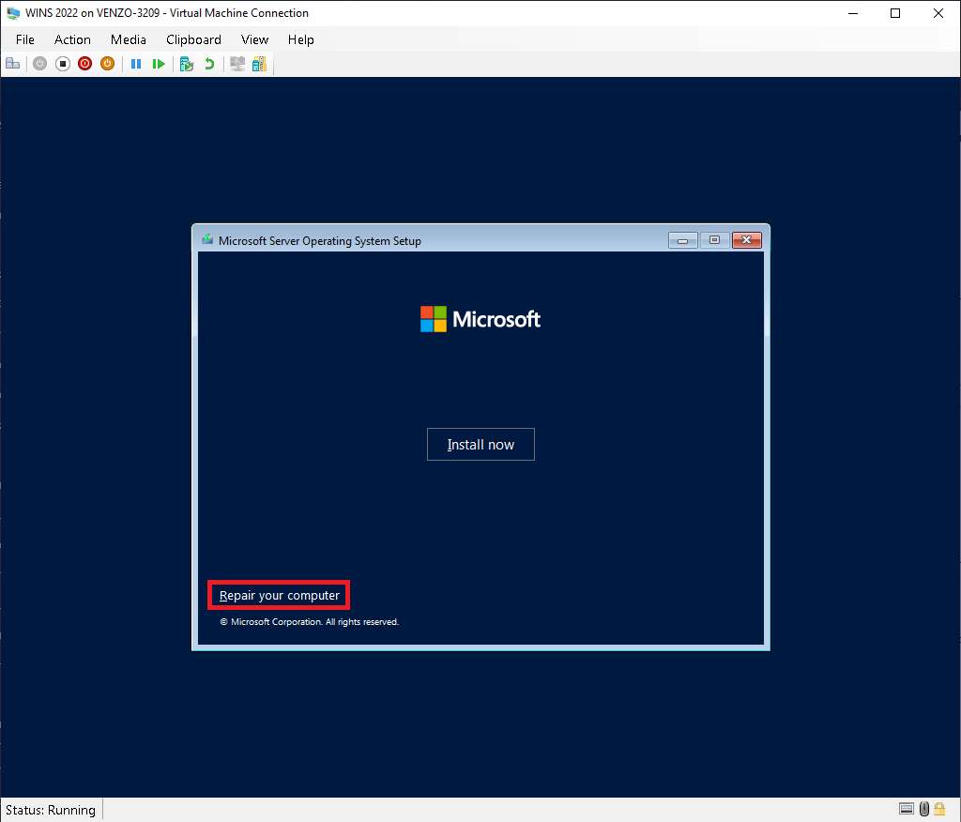
Task: Open the Help menu
Action: pyautogui.click(x=301, y=39)
